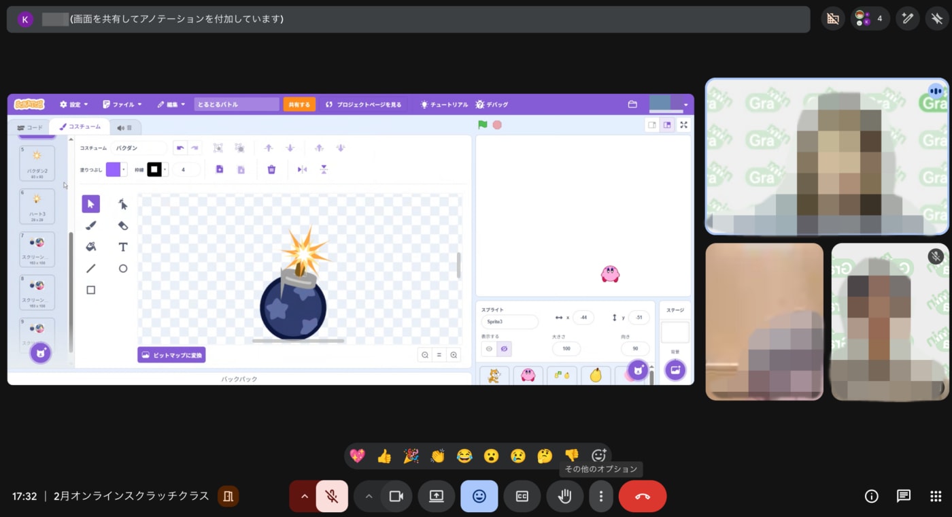Switch to the コード tab
This screenshot has width=952, height=517.
[x=30, y=127]
